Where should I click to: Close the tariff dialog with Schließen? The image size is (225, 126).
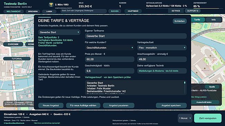click(179, 21)
